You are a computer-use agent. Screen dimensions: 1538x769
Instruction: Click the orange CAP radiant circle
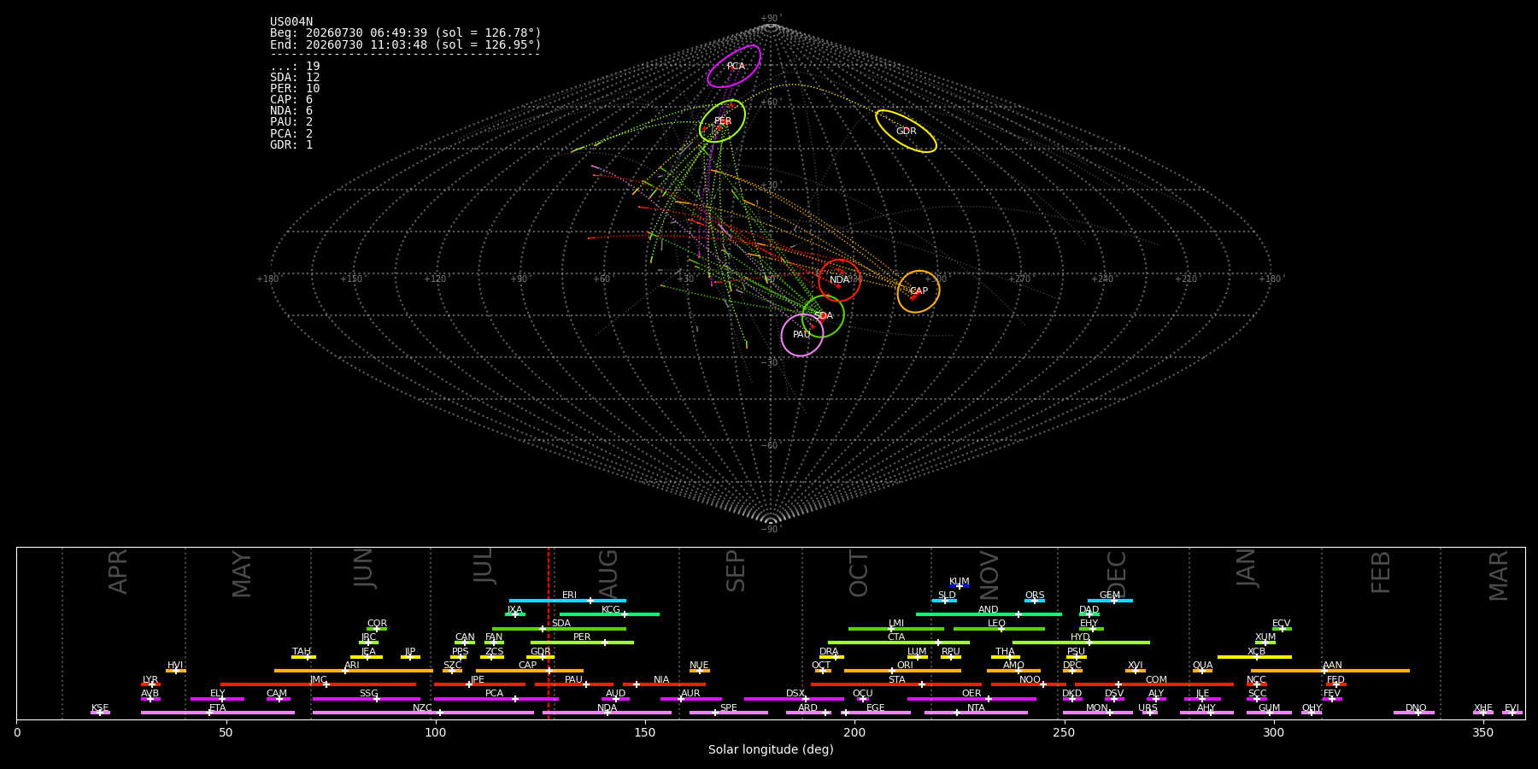click(919, 291)
